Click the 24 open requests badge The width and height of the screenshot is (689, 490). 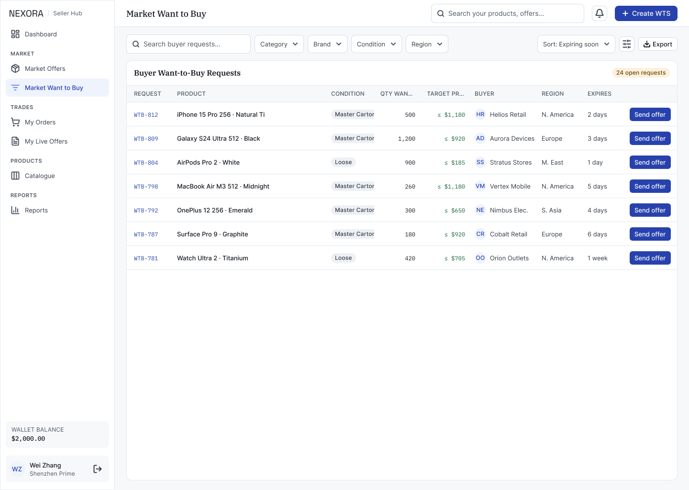pos(641,73)
